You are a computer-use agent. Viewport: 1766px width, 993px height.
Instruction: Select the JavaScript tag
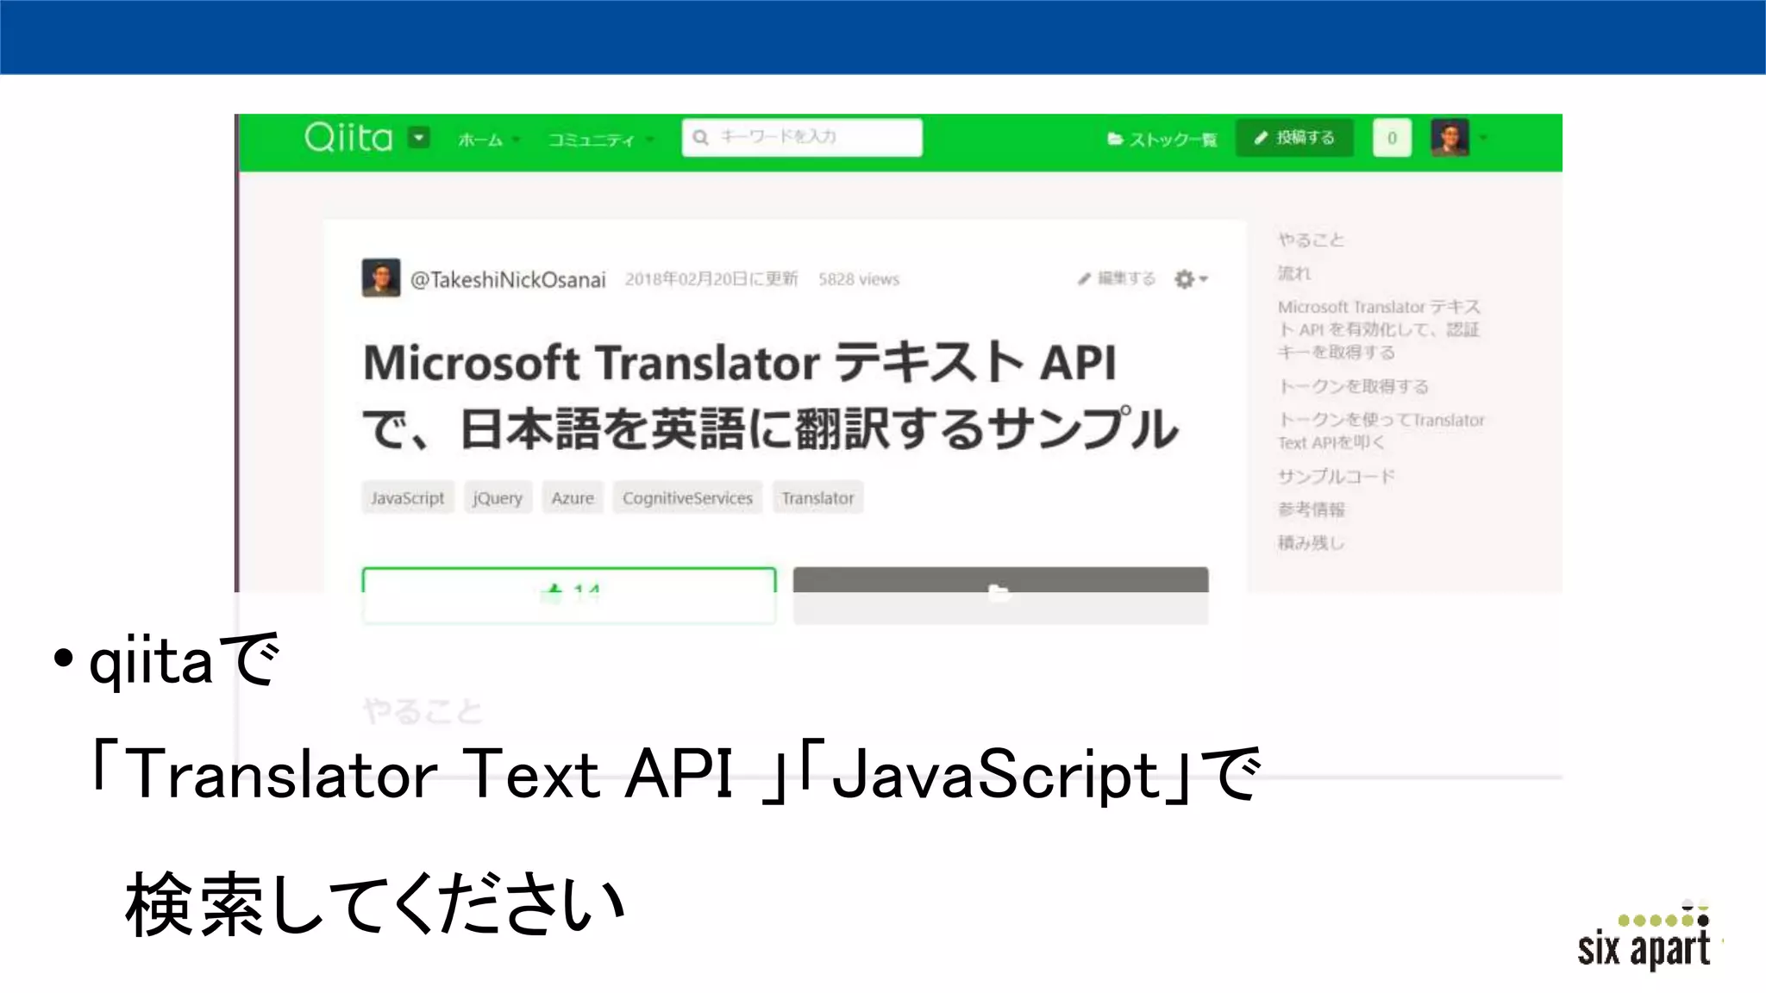[x=407, y=497]
